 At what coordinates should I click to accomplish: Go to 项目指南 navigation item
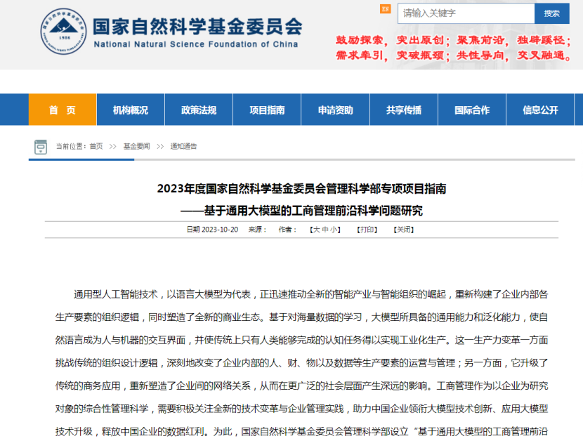(267, 110)
